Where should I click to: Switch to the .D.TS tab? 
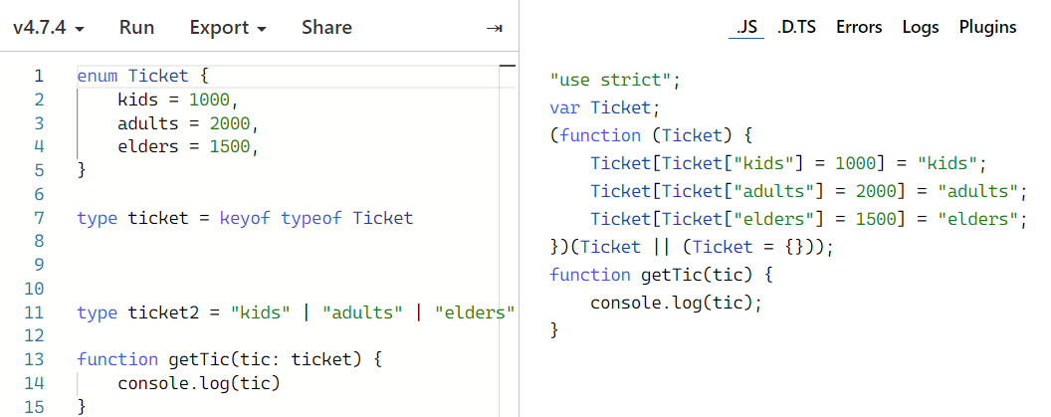(796, 28)
